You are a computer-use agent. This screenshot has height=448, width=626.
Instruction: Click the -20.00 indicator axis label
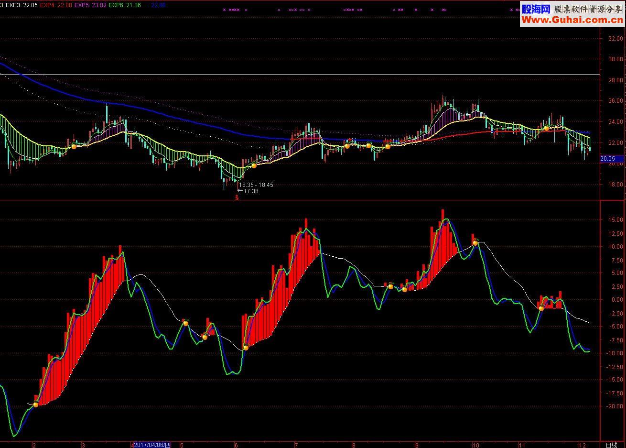614,406
